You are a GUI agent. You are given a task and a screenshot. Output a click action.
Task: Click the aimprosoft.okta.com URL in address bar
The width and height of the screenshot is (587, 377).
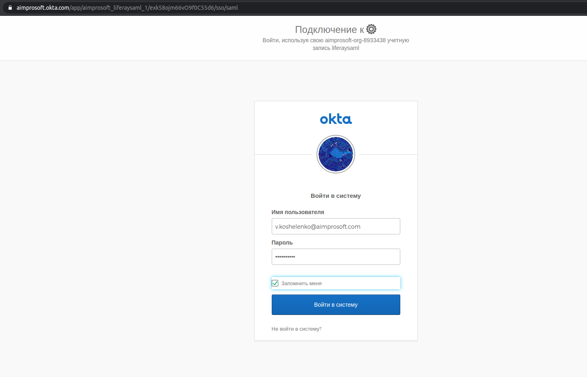point(127,8)
